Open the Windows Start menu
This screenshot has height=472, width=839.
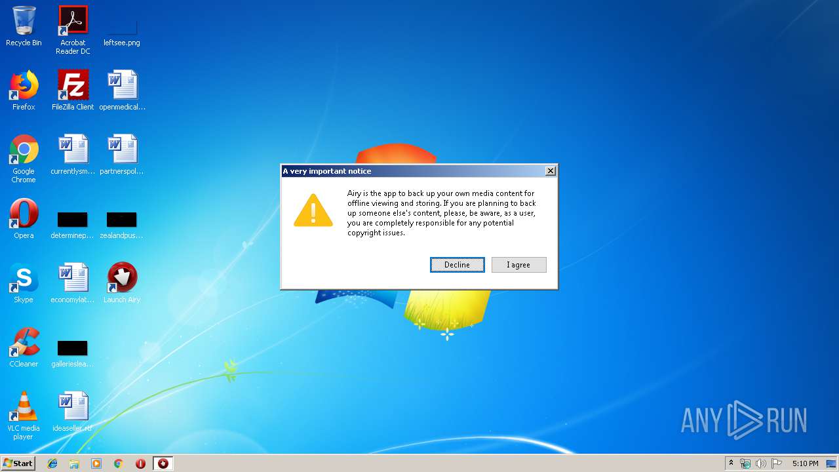18,463
